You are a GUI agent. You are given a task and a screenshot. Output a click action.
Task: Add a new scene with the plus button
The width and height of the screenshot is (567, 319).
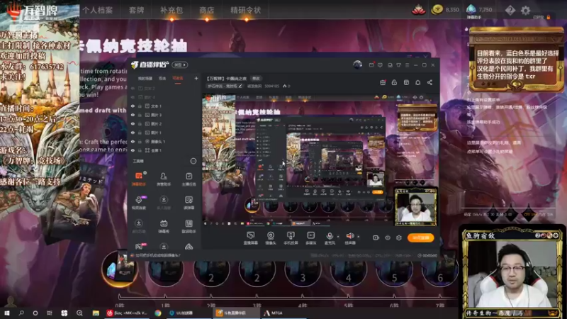pyautogui.click(x=196, y=78)
